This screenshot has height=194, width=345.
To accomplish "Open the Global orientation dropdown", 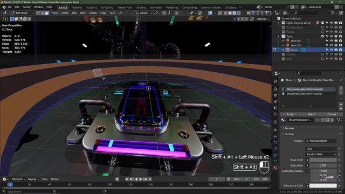I will [143, 13].
